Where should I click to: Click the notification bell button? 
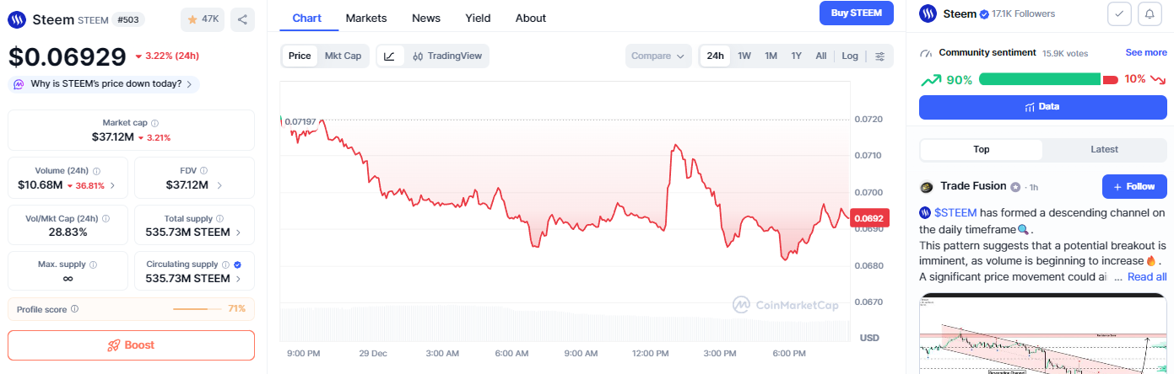(1149, 13)
